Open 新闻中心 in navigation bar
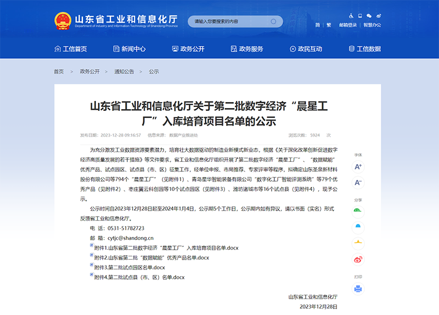439x315 pixels. click(x=130, y=49)
